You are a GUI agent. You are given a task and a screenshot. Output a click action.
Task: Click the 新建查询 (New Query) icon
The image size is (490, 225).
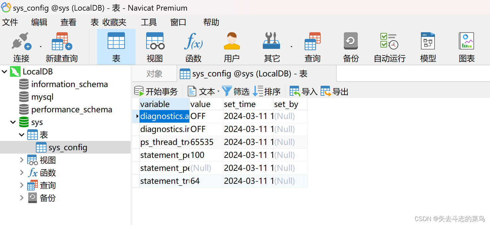[x=61, y=47]
